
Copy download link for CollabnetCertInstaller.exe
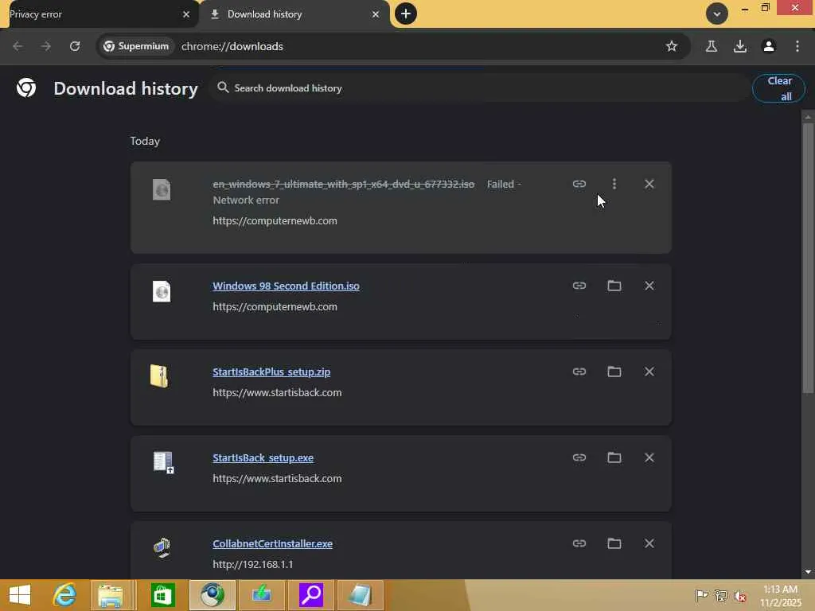click(x=579, y=543)
